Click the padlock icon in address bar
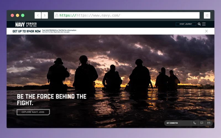The height and width of the screenshot is (138, 221). click(x=57, y=15)
